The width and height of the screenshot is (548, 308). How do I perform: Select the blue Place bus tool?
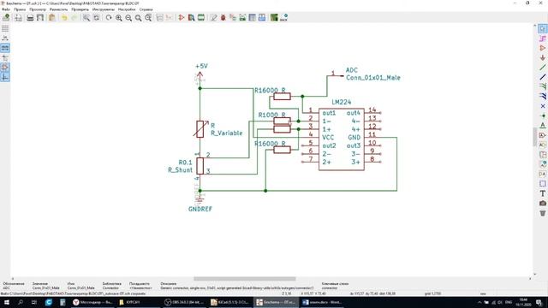(542, 77)
